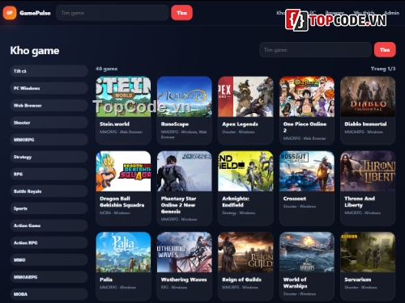Open the Dragon Ball Gekishin Squadra cover image
Image resolution: width=405 pixels, height=303 pixels.
coord(123,171)
